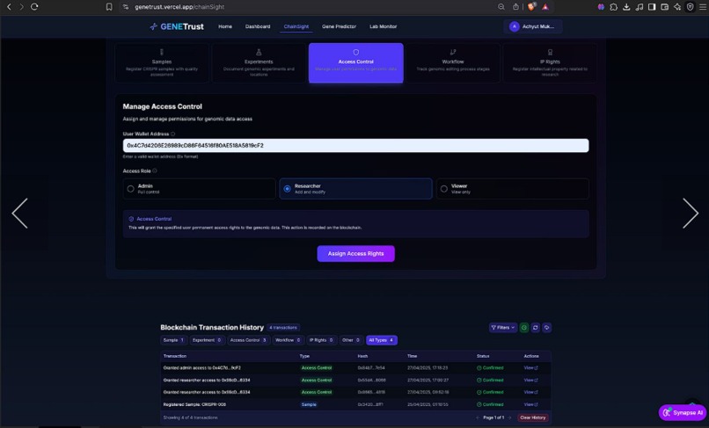
Task: Switch to the Samples tab card
Action: tap(162, 62)
